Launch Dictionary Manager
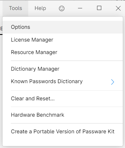The width and height of the screenshot is (125, 148). (63, 69)
